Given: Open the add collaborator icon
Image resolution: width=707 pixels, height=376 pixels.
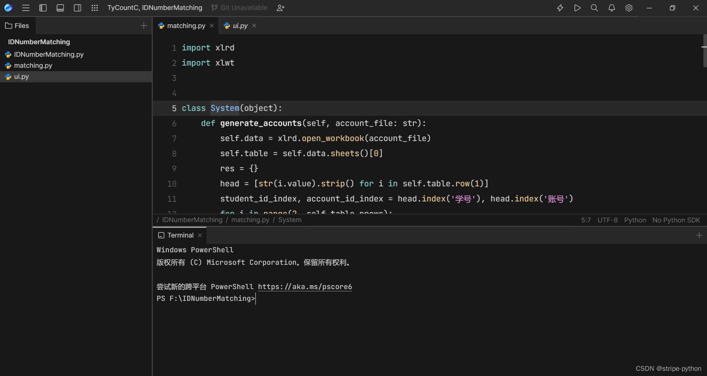Looking at the screenshot, I should pyautogui.click(x=281, y=8).
